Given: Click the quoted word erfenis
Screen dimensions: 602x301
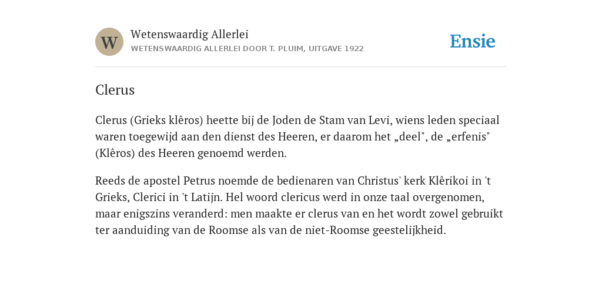Looking at the screenshot, I should [x=468, y=136].
